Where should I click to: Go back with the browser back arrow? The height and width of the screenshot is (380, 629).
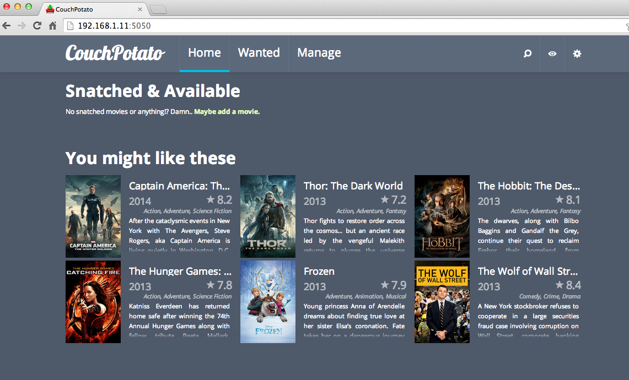[7, 26]
